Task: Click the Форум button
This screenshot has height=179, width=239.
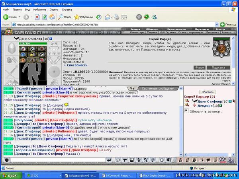Action: click(200, 68)
